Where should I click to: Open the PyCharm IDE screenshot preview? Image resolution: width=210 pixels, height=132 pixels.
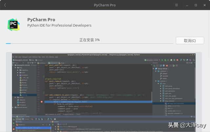(104, 93)
